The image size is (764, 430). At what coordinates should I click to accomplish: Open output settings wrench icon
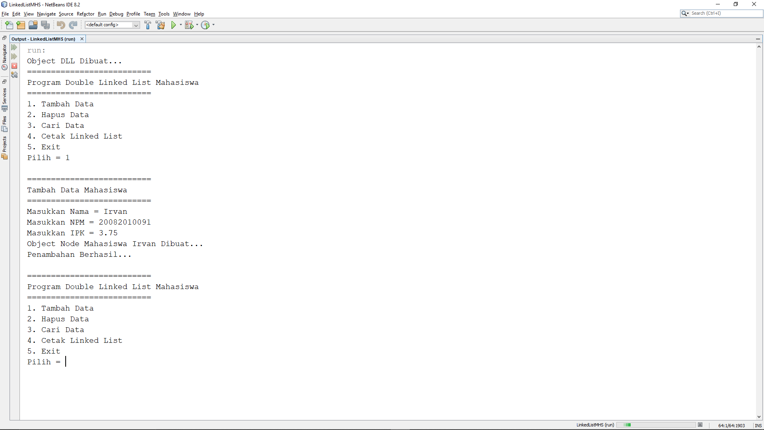pos(14,75)
